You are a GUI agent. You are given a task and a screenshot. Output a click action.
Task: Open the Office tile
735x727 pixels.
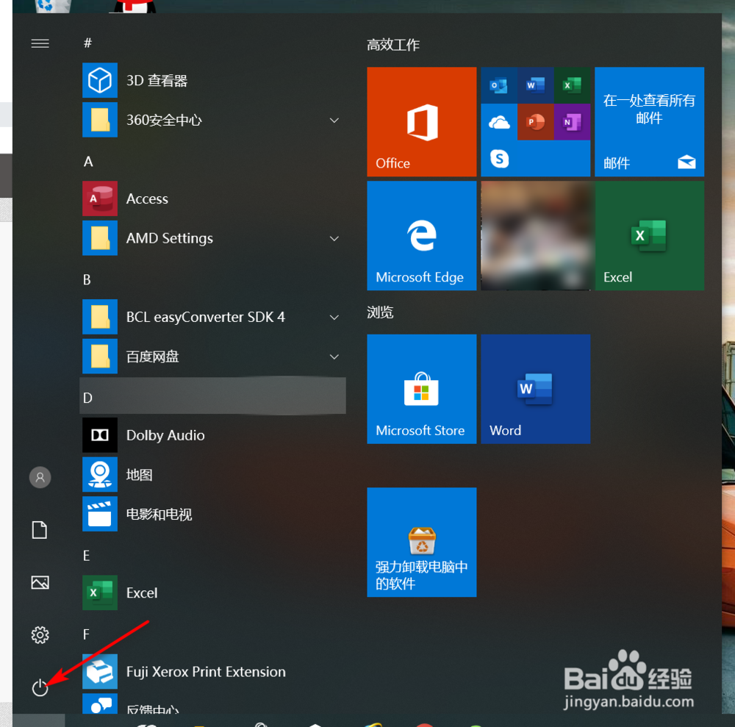pyautogui.click(x=421, y=121)
